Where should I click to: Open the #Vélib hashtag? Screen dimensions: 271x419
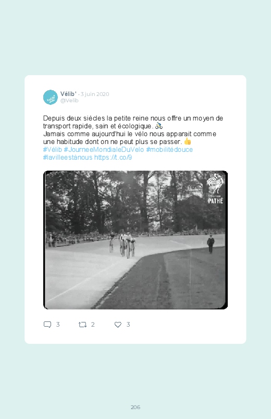53,149
